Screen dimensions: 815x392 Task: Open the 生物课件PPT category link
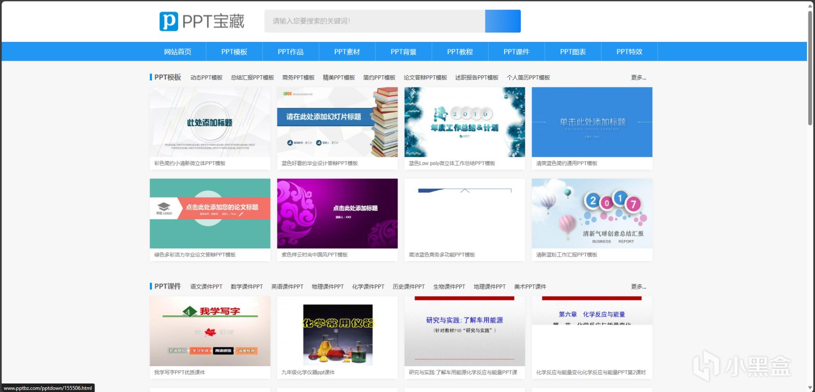point(449,287)
